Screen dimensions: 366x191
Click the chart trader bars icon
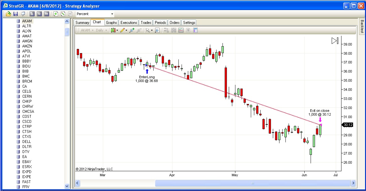(x=166, y=30)
